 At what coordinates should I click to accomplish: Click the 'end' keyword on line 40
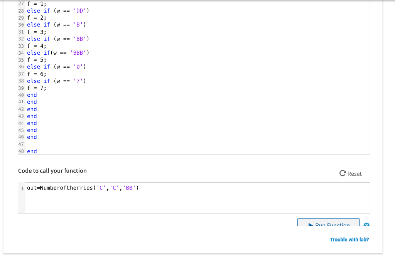tap(32, 95)
